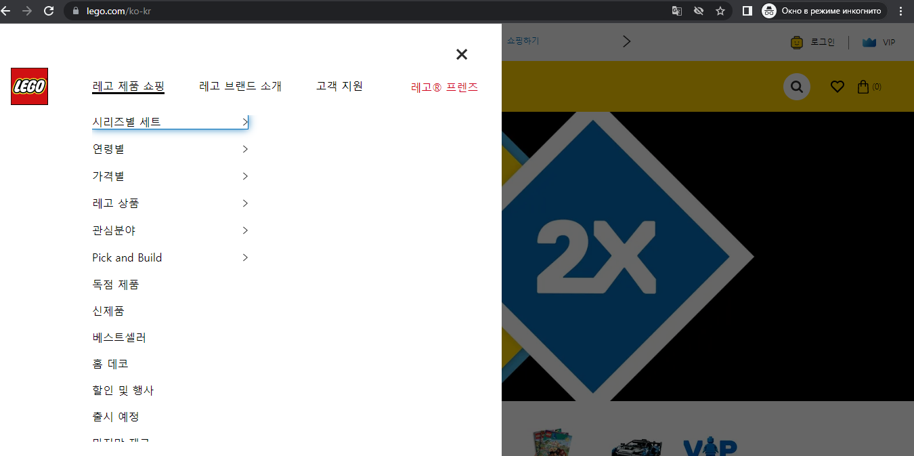914x456 pixels.
Task: Click the Technic car thumbnail
Action: tap(635, 447)
